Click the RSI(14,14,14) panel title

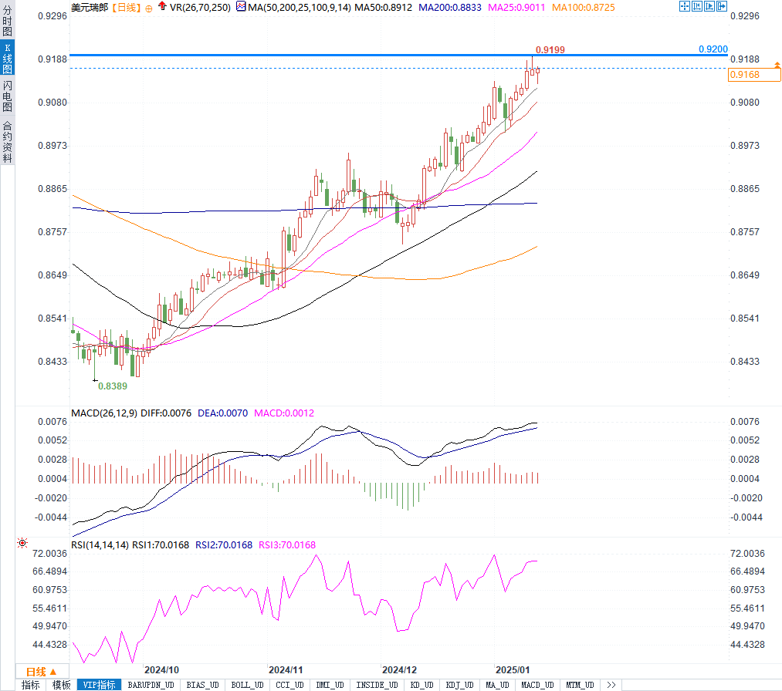tap(100, 545)
